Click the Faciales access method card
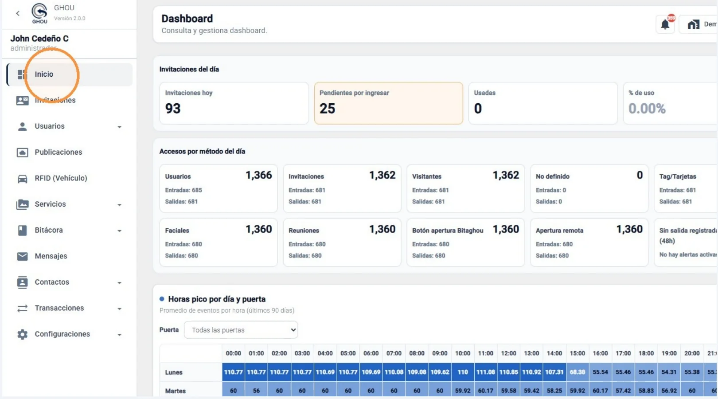Viewport: 718px width, 399px height. coord(219,242)
